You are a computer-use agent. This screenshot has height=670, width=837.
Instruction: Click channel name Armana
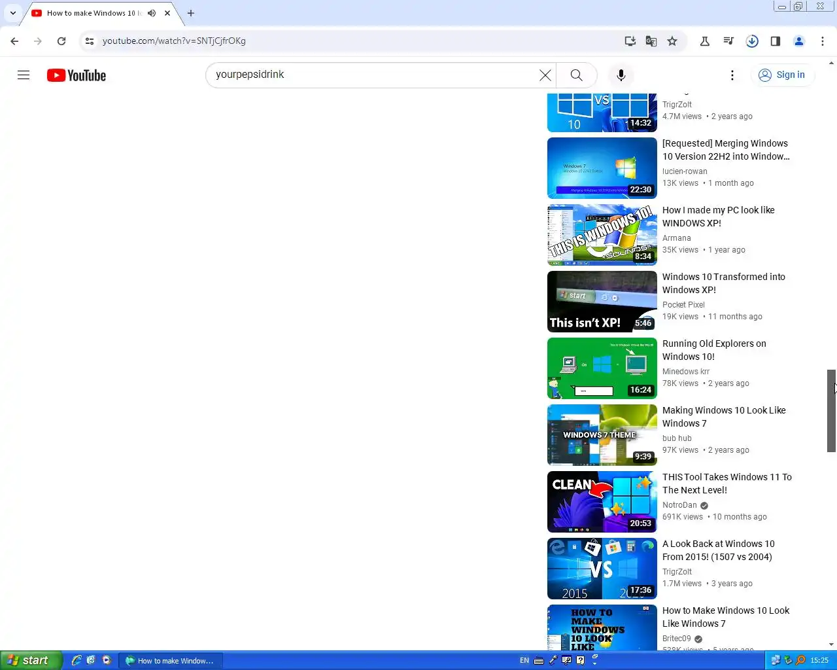(x=676, y=238)
